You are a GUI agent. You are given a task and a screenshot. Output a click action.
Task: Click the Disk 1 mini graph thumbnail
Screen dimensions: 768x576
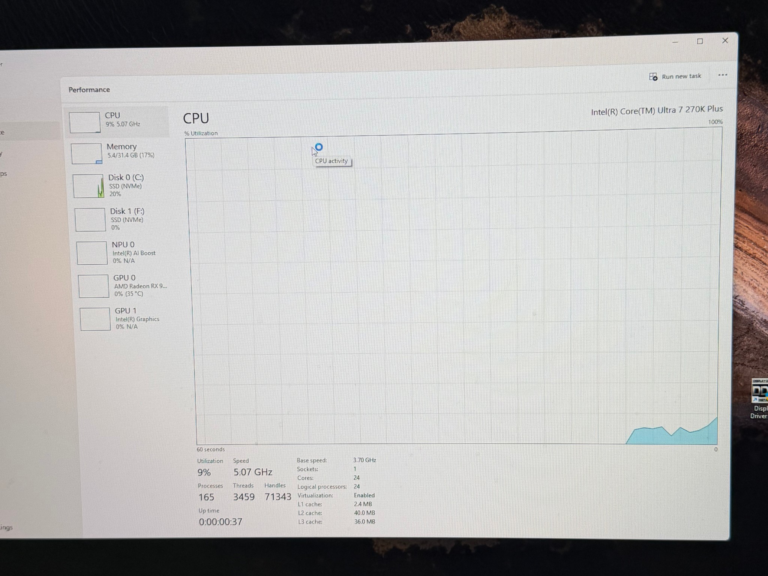pos(90,220)
